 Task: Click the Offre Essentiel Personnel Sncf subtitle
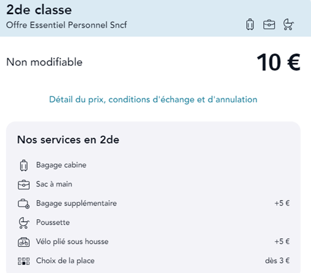[x=67, y=25]
